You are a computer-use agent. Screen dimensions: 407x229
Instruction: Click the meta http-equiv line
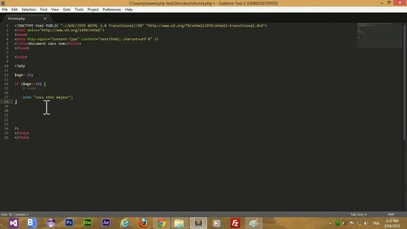pyautogui.click(x=86, y=39)
